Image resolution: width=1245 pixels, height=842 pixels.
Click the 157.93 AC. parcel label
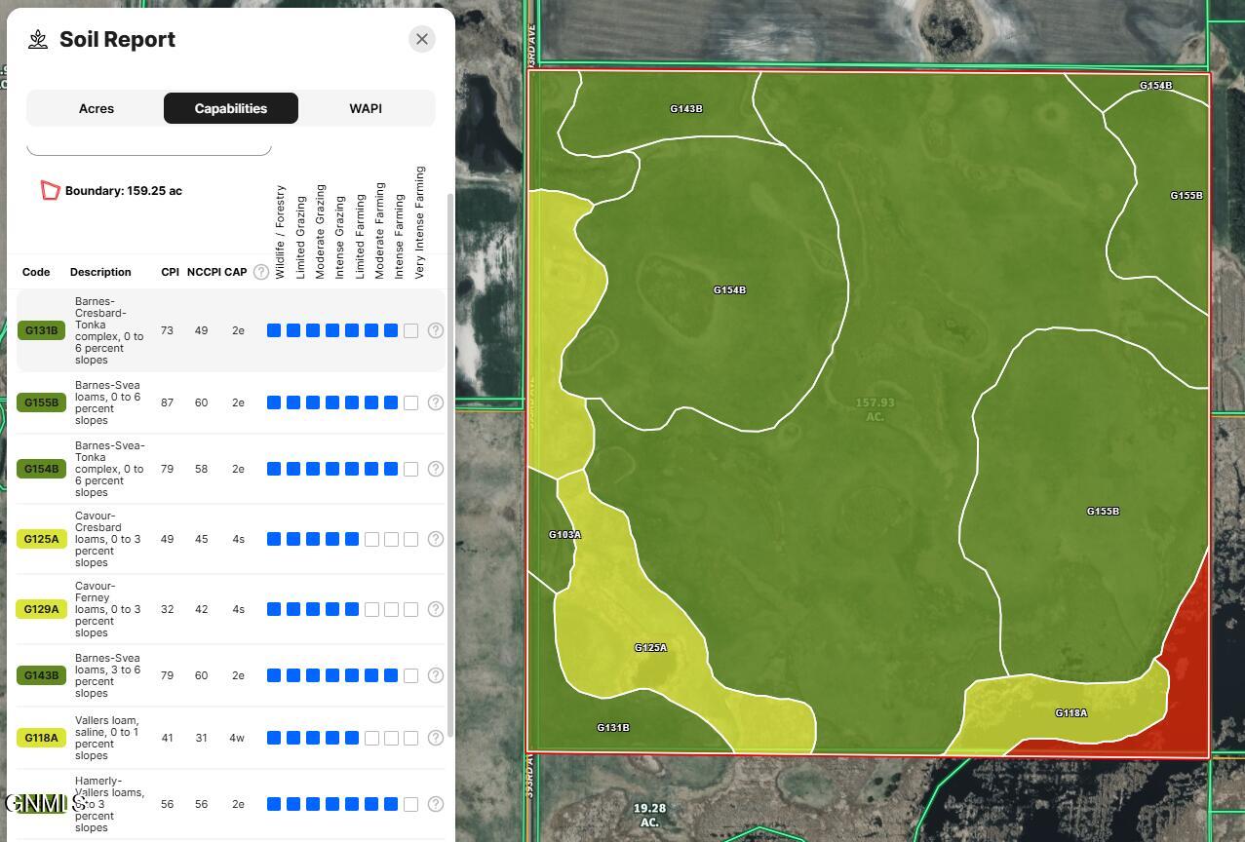pyautogui.click(x=875, y=409)
